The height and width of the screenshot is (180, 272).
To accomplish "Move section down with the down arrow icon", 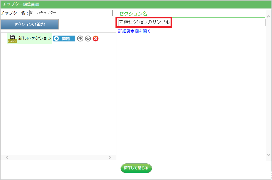I will (x=88, y=39).
